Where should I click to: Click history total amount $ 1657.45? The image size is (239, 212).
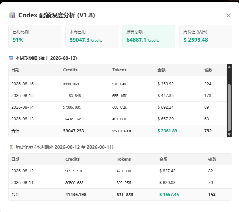169,195
